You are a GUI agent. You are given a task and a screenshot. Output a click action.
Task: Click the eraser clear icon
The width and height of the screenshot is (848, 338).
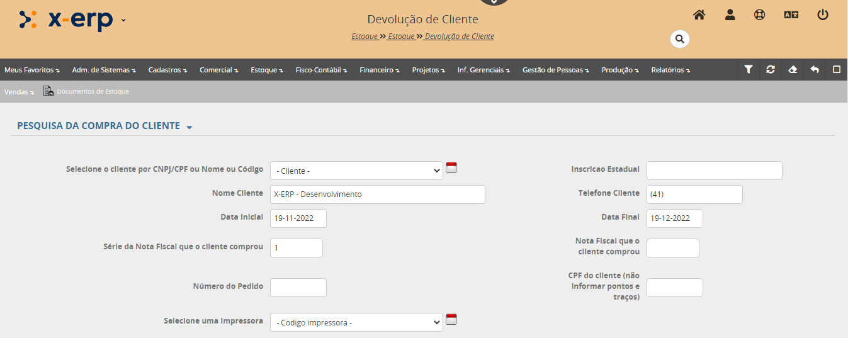pyautogui.click(x=793, y=70)
